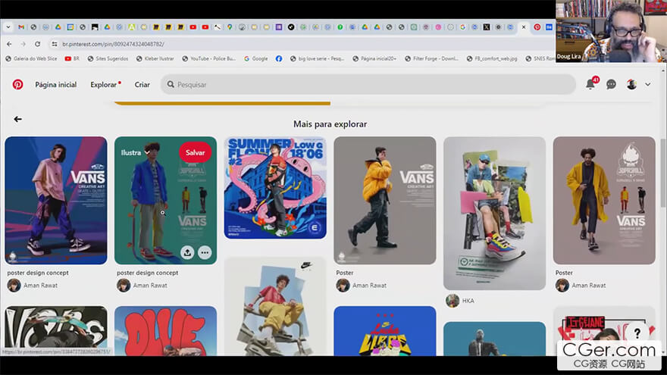Click 'Poster' title under yellow coat pin
The width and height of the screenshot is (667, 375).
(564, 273)
